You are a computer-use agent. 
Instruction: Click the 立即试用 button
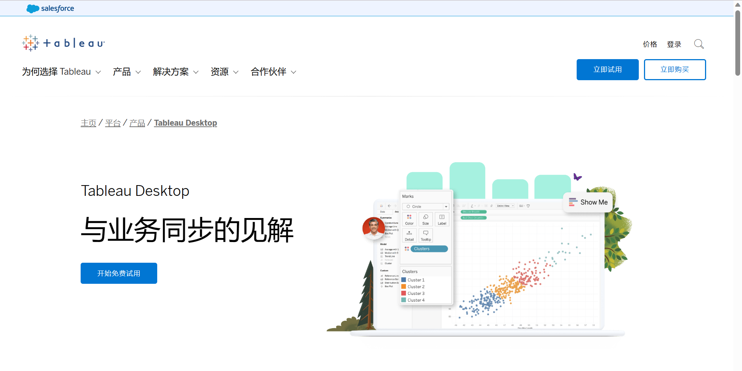pos(607,69)
